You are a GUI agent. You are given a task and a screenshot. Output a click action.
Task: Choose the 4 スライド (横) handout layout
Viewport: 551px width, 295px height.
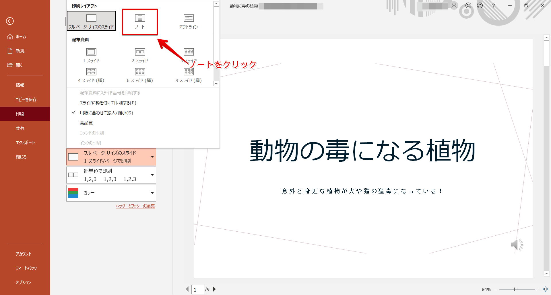[x=91, y=75]
